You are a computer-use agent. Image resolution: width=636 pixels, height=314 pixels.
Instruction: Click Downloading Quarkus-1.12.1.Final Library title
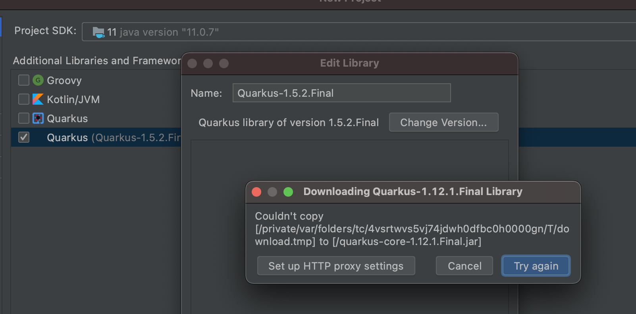click(413, 191)
